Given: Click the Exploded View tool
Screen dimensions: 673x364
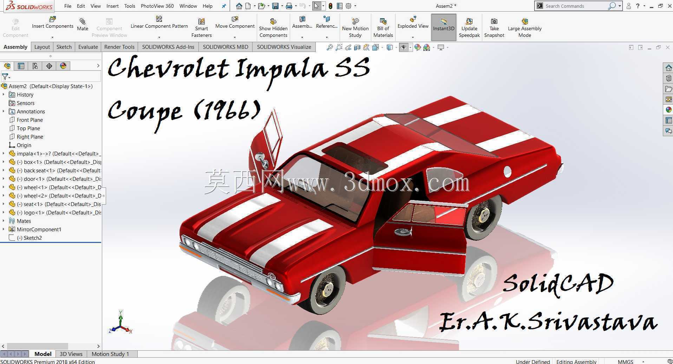Looking at the screenshot, I should click(413, 23).
